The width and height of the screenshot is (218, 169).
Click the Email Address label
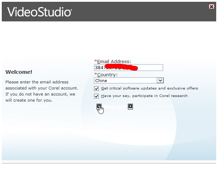pyautogui.click(x=113, y=61)
